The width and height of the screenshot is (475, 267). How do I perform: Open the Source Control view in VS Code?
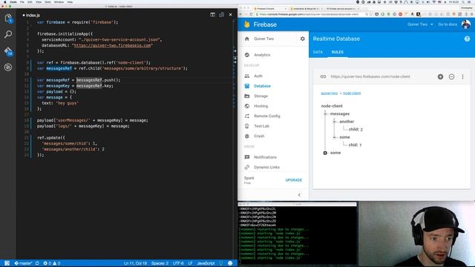[x=8, y=51]
